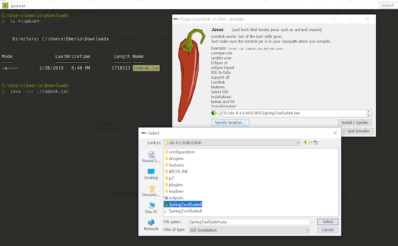
Task: Open the META-INF folder
Action: (x=177, y=171)
